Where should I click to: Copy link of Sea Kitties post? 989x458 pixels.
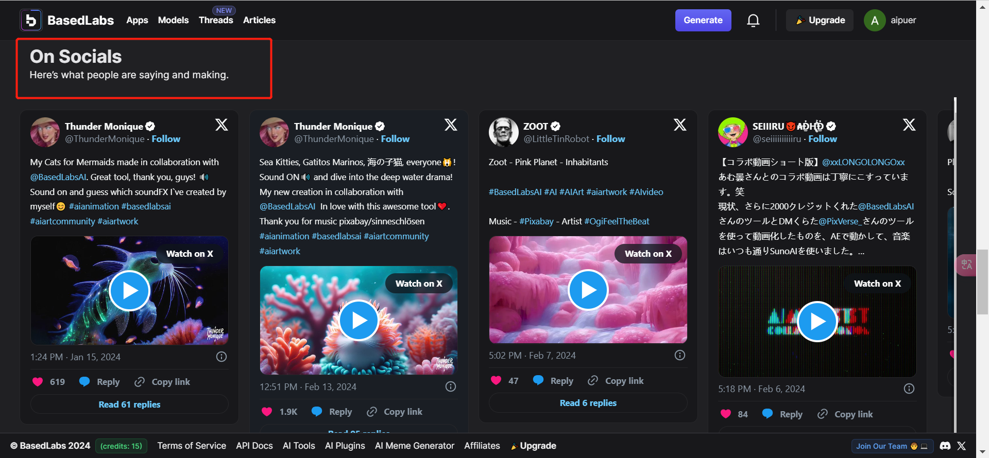(395, 412)
